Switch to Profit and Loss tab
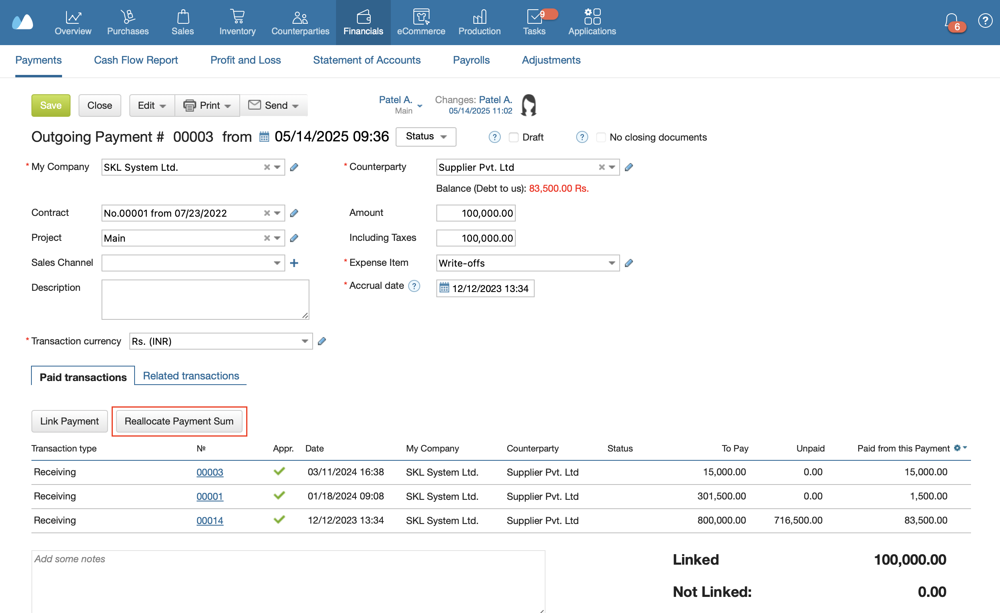 (245, 60)
